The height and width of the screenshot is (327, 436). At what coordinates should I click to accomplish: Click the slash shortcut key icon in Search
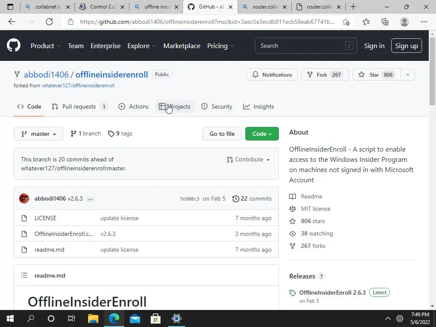349,46
